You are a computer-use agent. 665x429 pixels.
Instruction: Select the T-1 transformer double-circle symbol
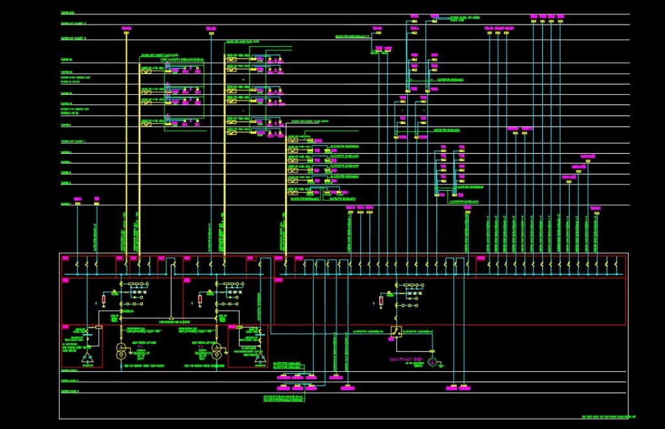[x=121, y=351]
